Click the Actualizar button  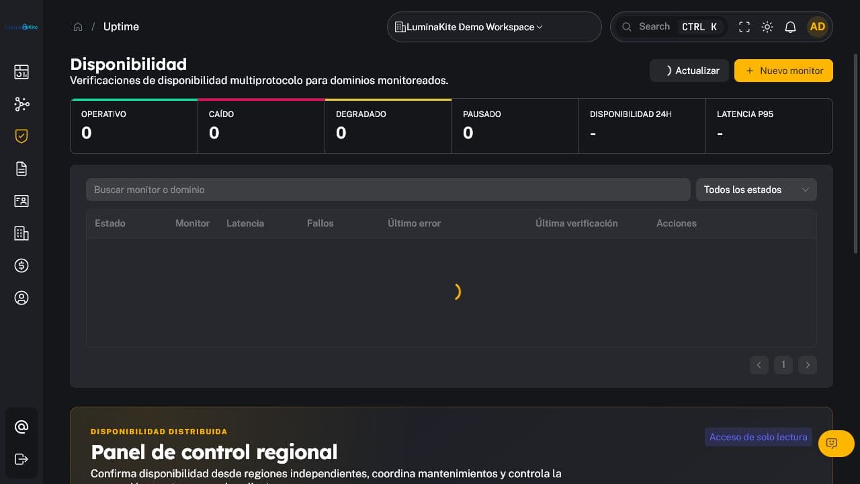click(689, 71)
